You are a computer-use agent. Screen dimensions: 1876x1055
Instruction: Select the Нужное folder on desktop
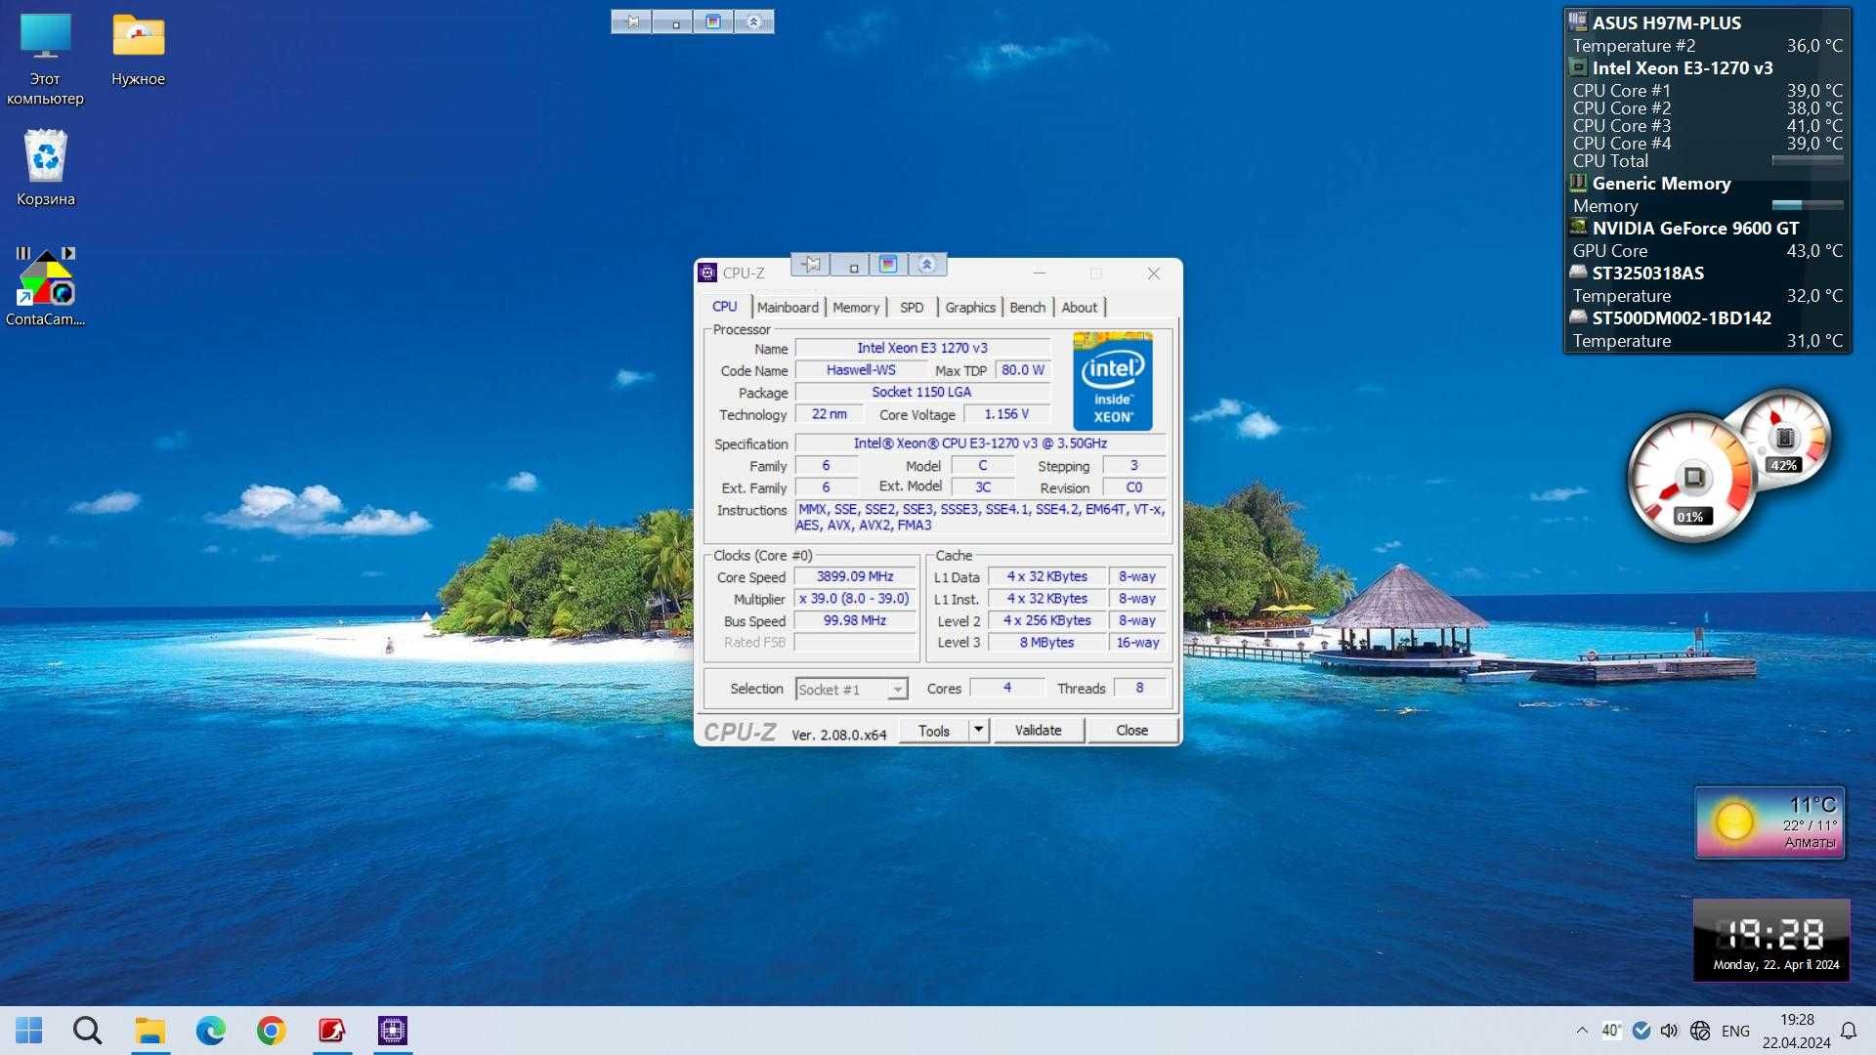(x=138, y=51)
